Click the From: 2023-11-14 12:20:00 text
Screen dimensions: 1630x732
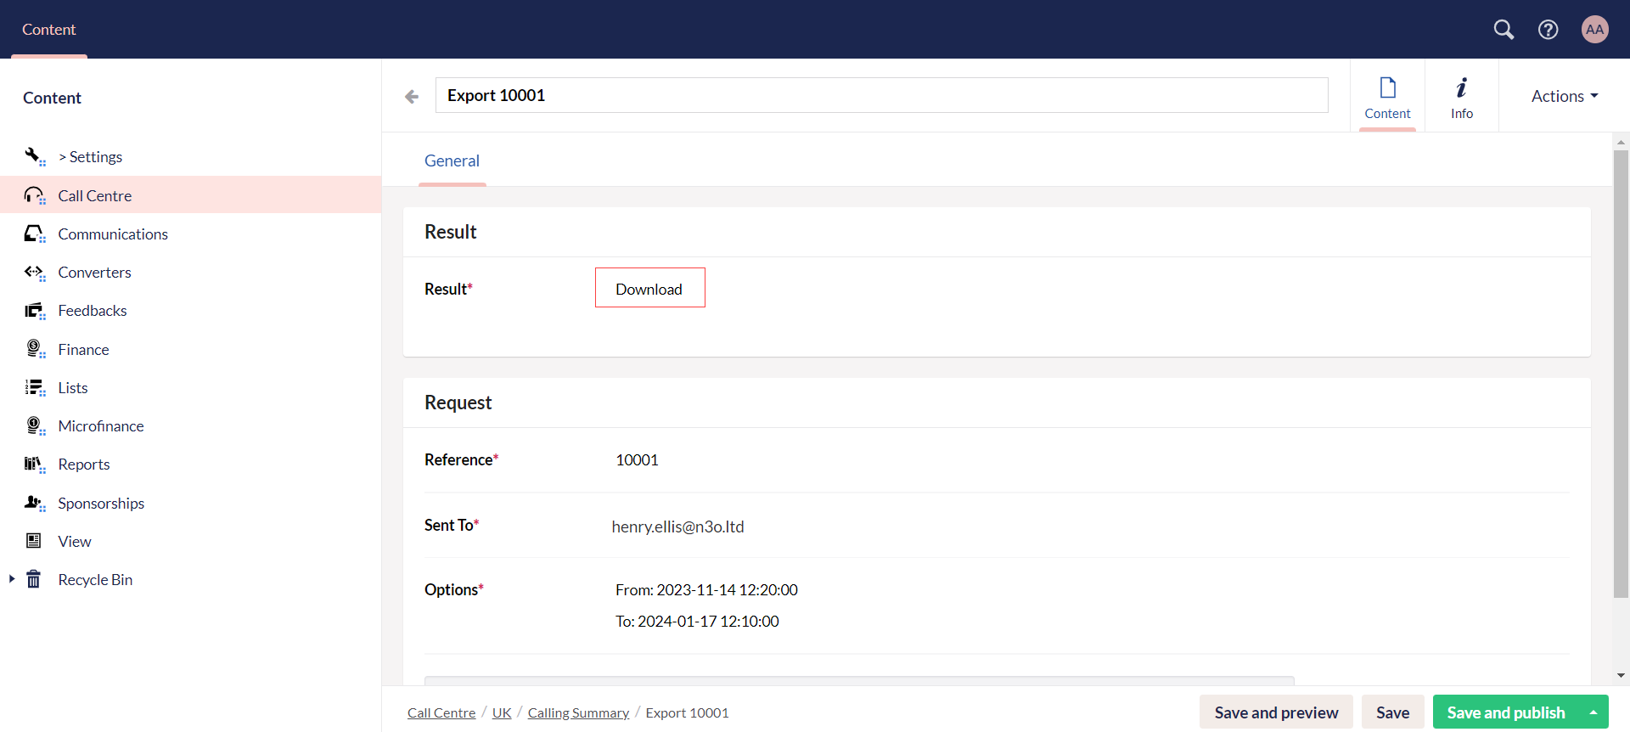coord(706,589)
